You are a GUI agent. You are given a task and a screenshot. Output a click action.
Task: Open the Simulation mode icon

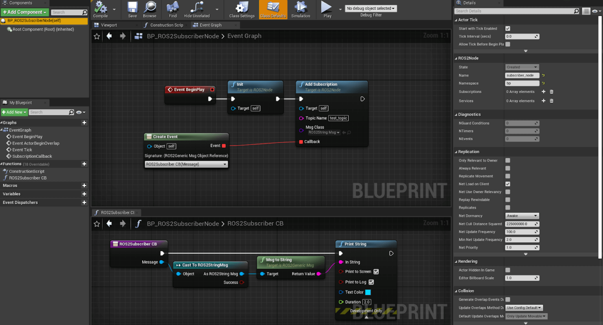(x=301, y=9)
